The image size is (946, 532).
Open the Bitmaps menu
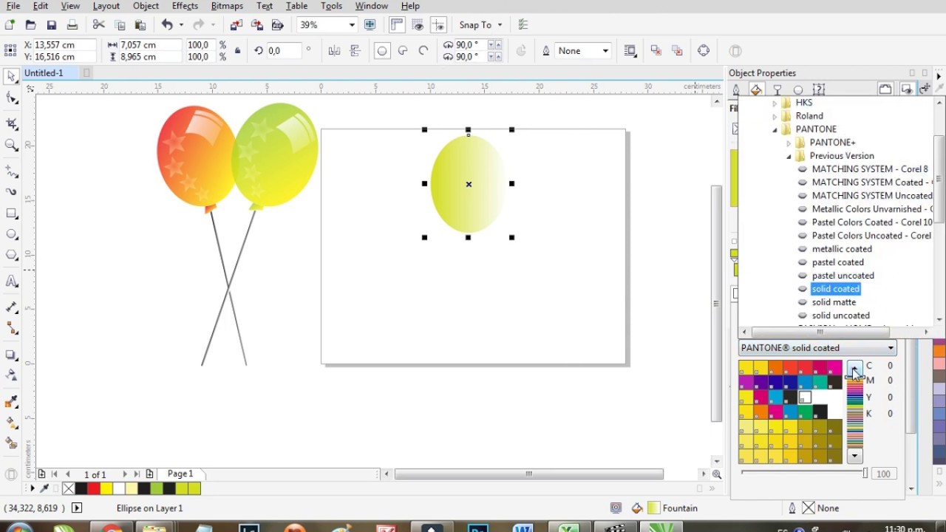(227, 6)
